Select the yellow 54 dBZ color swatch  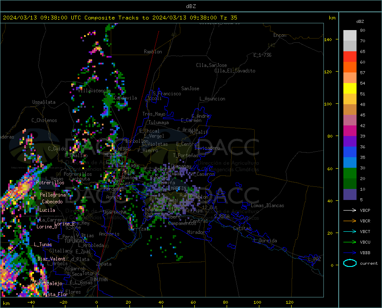pos(350,89)
